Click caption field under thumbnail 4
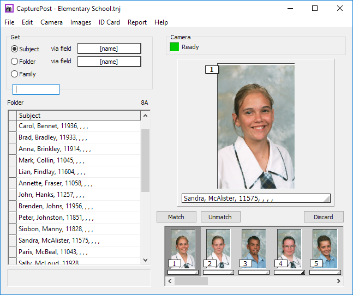The height and width of the screenshot is (295, 353). [289, 273]
